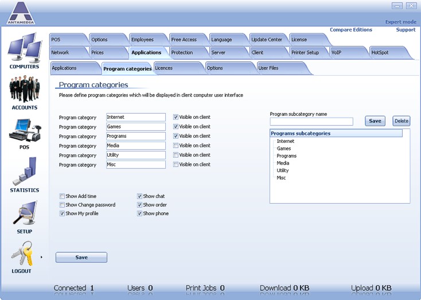The width and height of the screenshot is (421, 300).
Task: Select Media in the subcategories tree
Action: (283, 163)
